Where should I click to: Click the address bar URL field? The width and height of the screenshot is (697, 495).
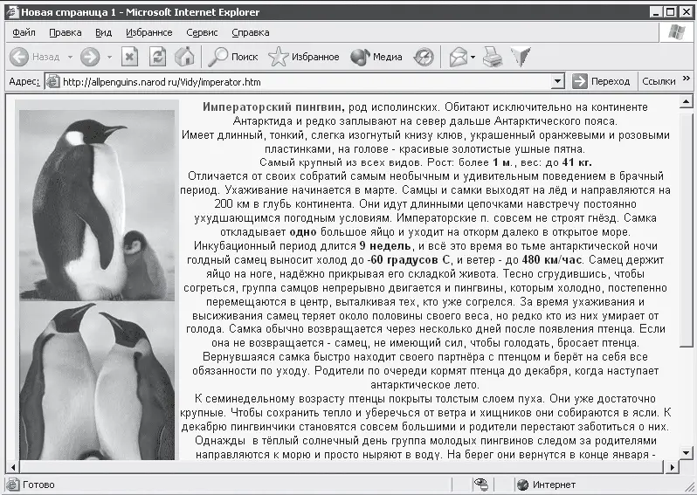(306, 81)
